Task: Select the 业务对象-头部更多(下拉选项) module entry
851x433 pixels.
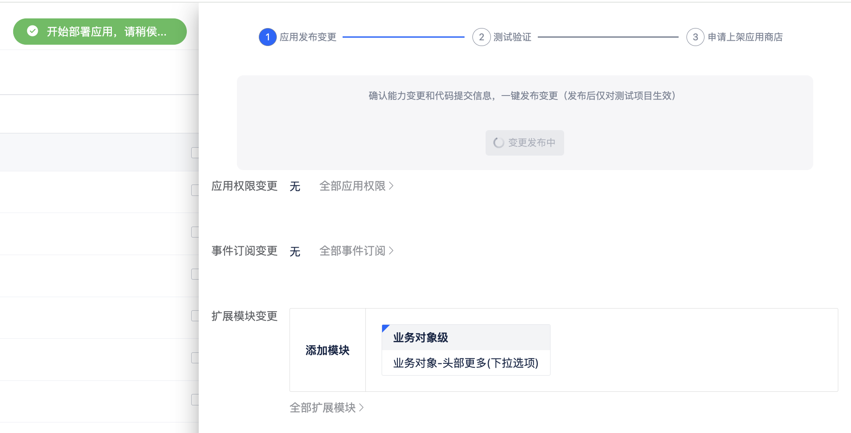Action: 465,363
